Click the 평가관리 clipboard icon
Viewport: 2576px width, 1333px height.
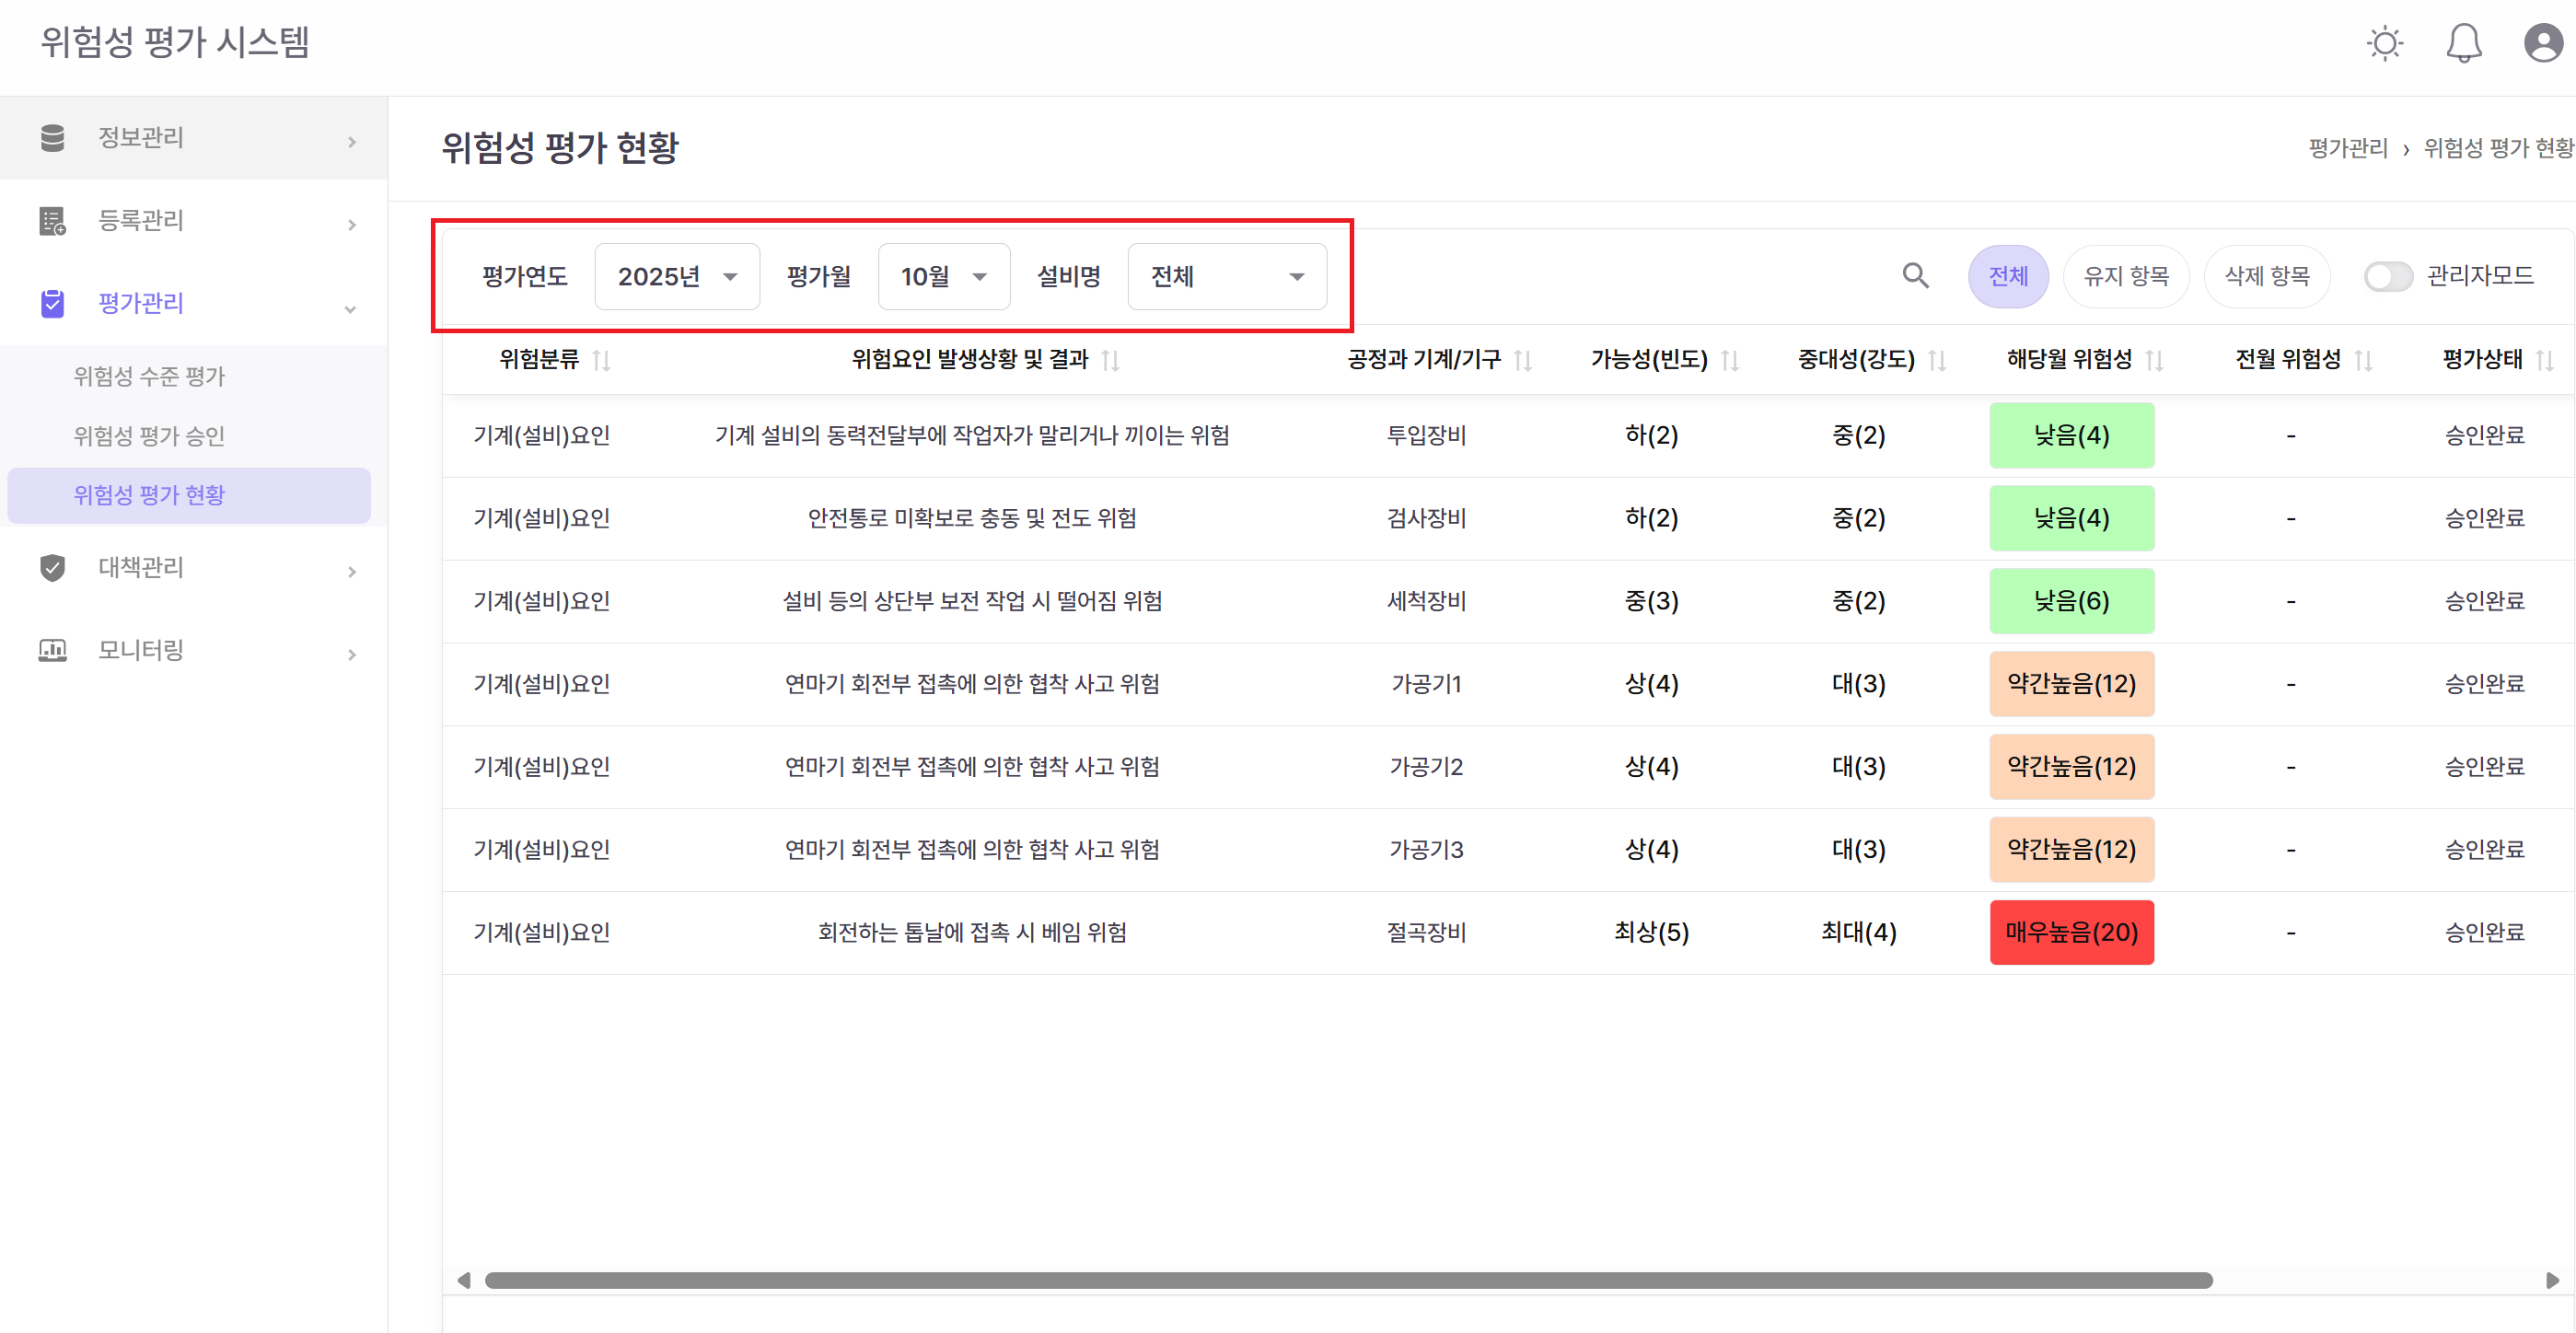[52, 303]
